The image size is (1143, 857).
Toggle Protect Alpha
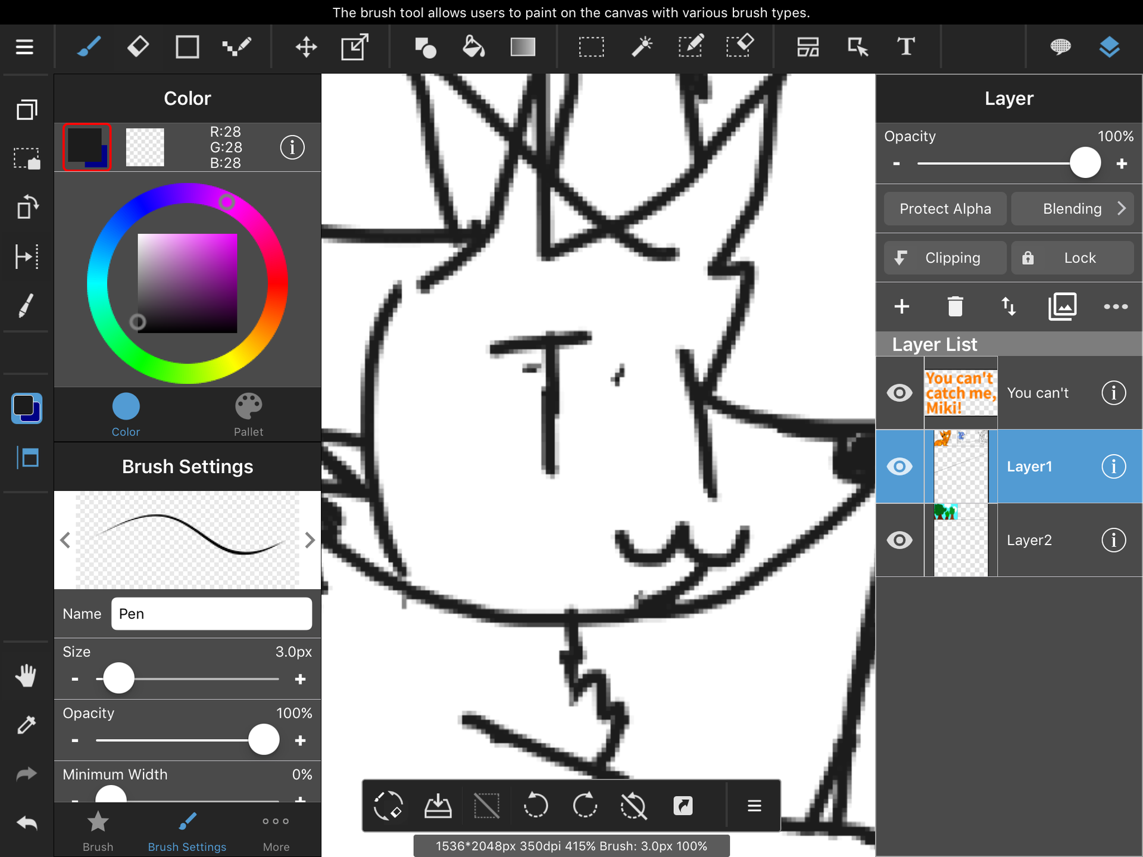(945, 209)
